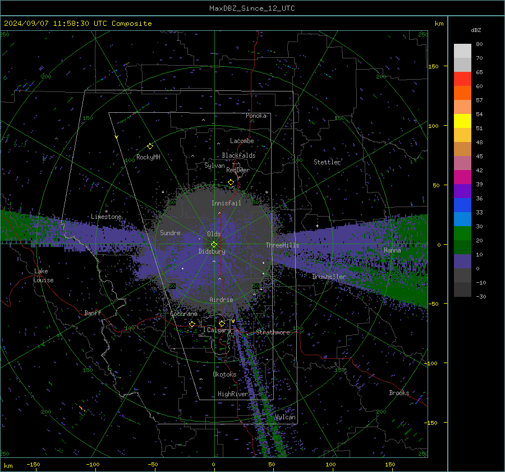Click the Lacombe city label
The width and height of the screenshot is (505, 472).
[242, 141]
